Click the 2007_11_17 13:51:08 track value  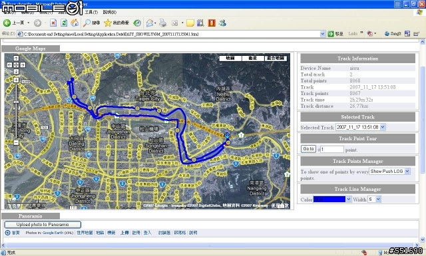pos(373,87)
